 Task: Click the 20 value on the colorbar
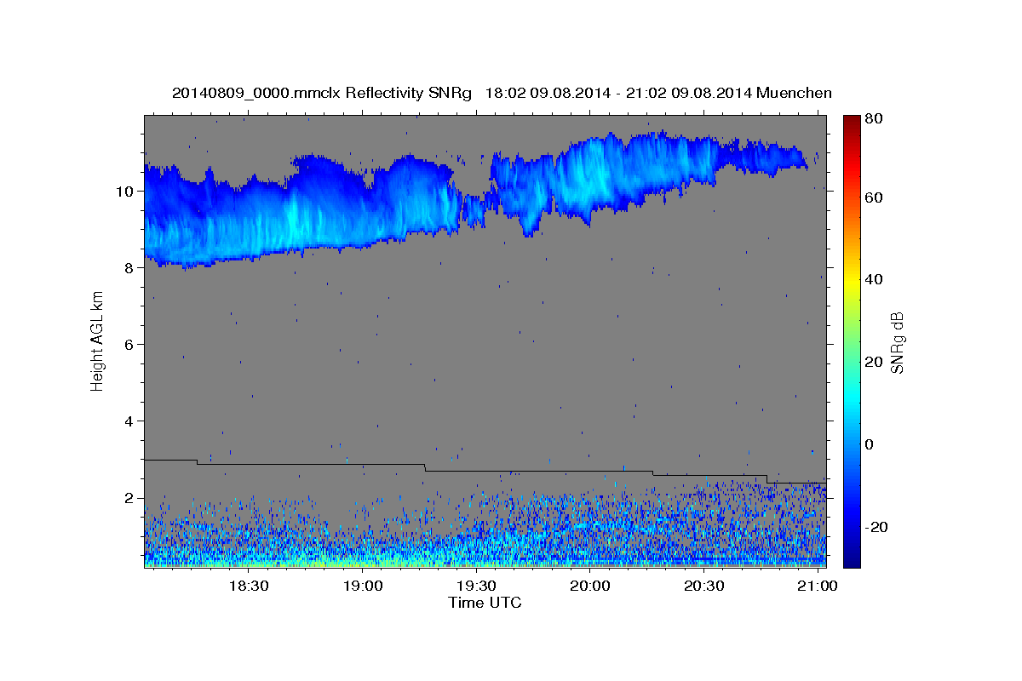point(876,362)
